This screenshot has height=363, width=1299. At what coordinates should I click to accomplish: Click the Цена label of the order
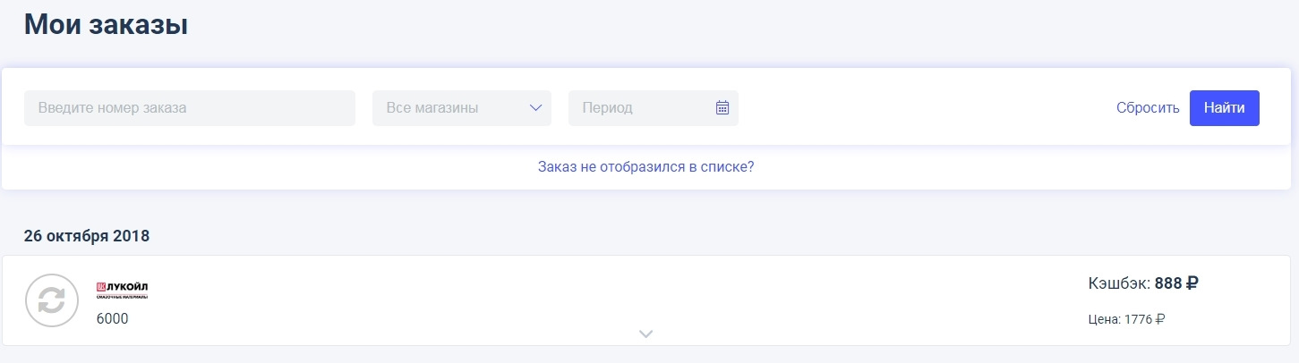pos(1104,318)
